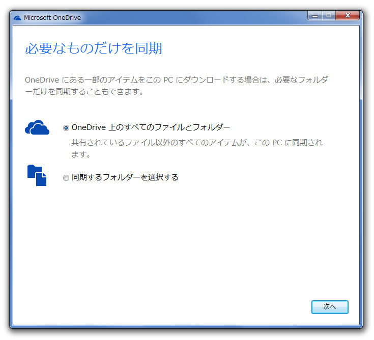The image size is (374, 340).
Task: Click the folder and file icon beside the second option
Action: (37, 175)
